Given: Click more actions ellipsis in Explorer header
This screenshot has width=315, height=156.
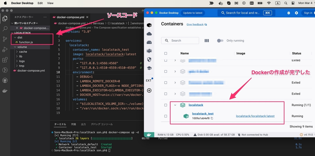Looking at the screenshot, I should coord(45,17).
